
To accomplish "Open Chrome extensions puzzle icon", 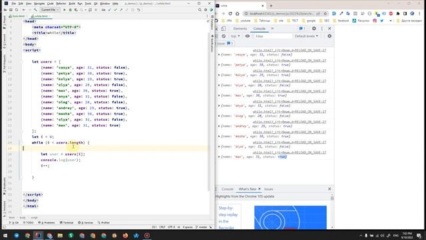I will tap(398, 13).
